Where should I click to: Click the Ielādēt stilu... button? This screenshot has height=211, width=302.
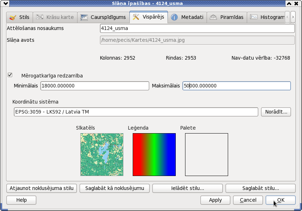pyautogui.click(x=188, y=189)
